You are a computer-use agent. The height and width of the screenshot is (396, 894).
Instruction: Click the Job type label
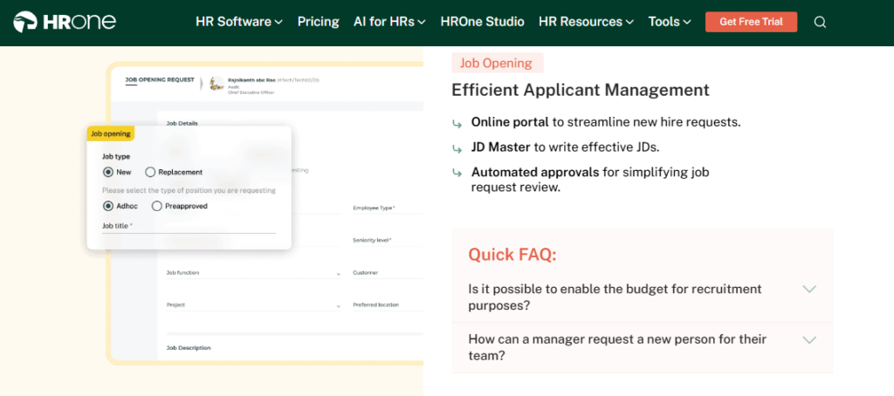[x=116, y=156]
